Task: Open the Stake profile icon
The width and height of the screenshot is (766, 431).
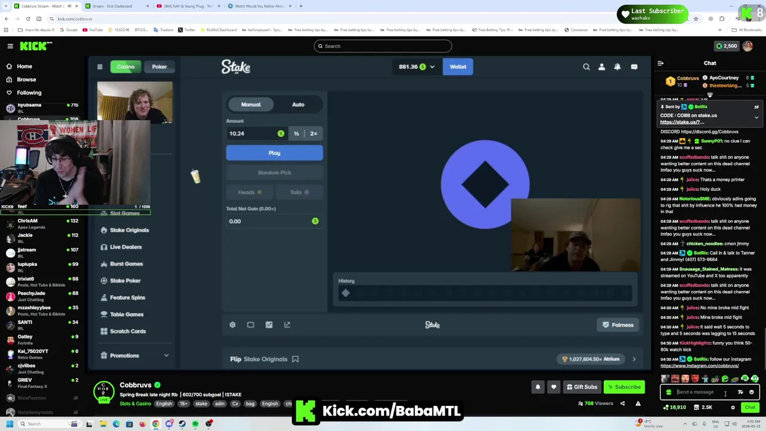Action: 602,67
